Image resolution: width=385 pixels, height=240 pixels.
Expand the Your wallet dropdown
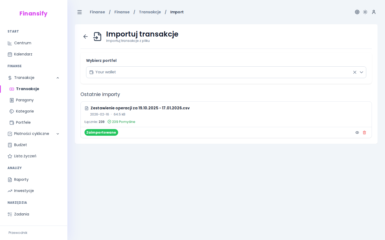(x=361, y=72)
